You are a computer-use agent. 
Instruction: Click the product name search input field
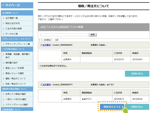pos(64,35)
